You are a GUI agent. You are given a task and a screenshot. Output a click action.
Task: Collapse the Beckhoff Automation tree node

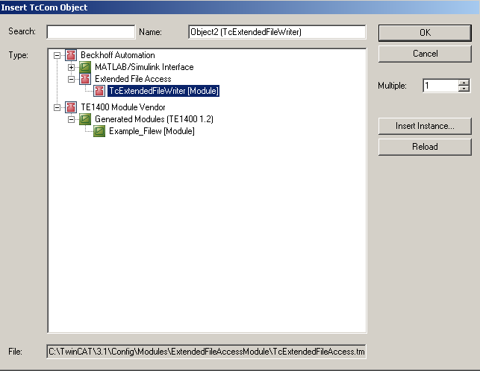[57, 56]
